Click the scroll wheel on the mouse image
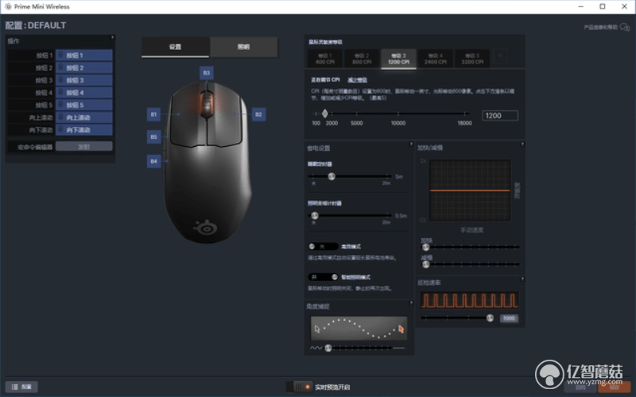The height and width of the screenshot is (397, 636). click(207, 104)
